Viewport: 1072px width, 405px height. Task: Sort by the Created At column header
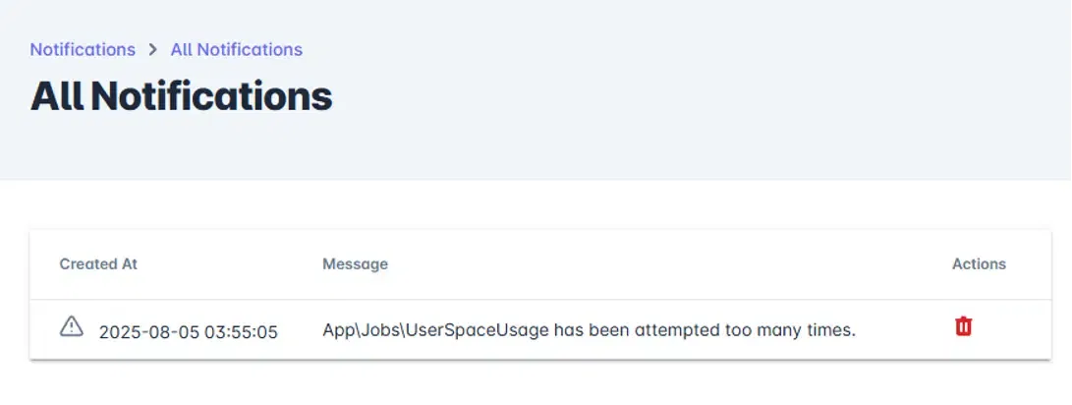tap(98, 263)
